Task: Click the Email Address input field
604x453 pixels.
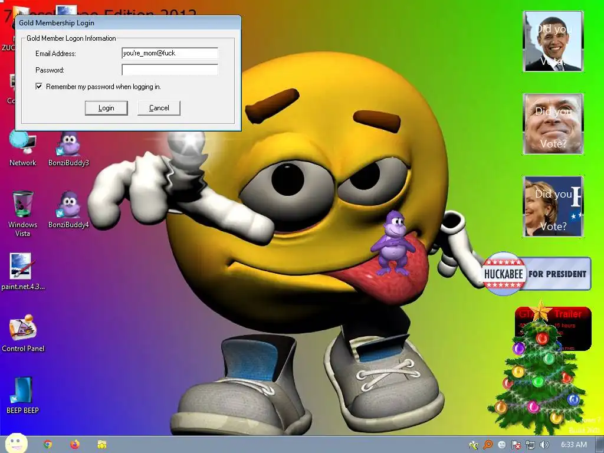Action: point(170,53)
